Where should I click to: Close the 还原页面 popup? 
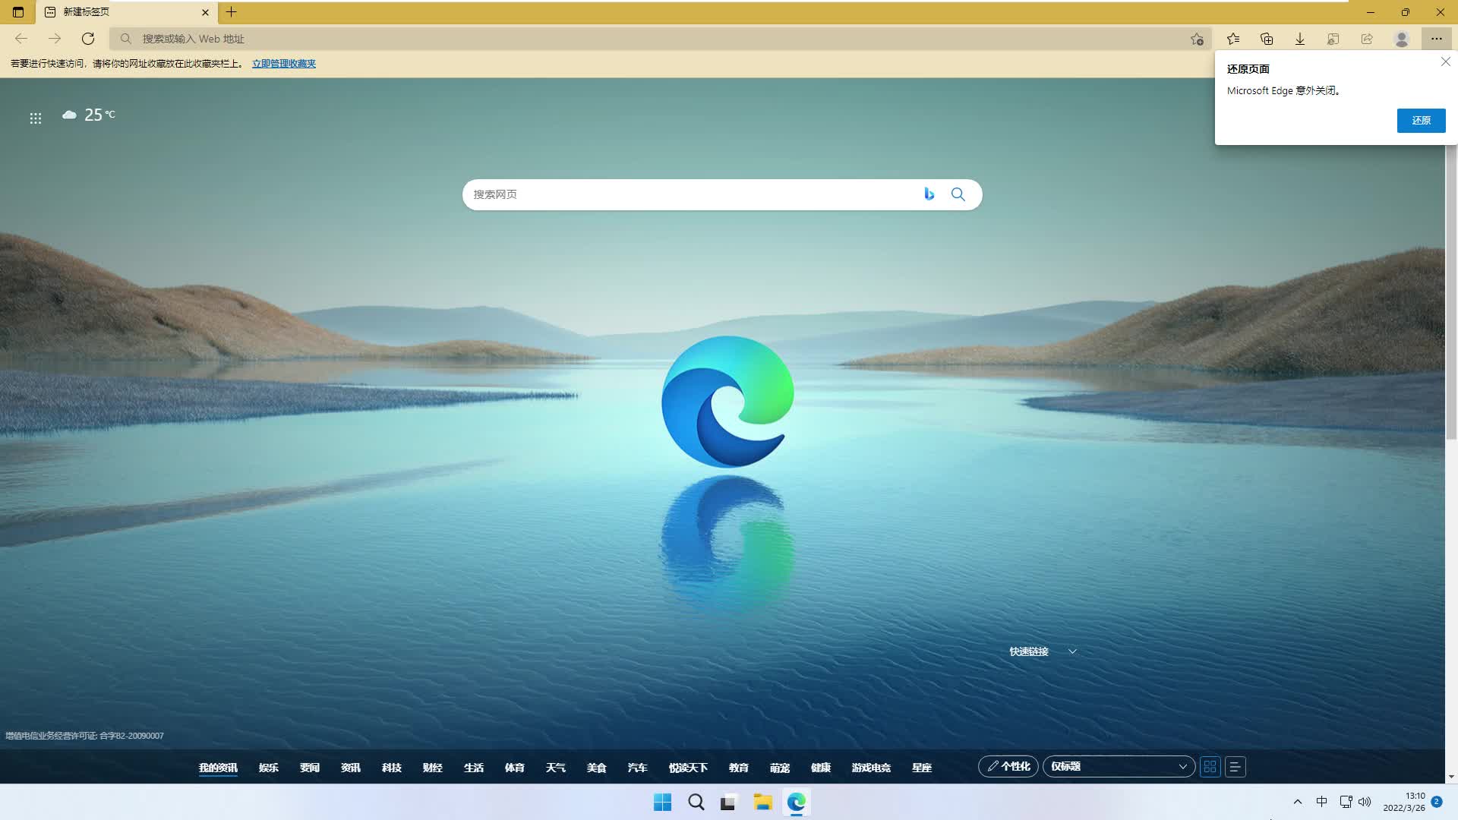click(1446, 62)
